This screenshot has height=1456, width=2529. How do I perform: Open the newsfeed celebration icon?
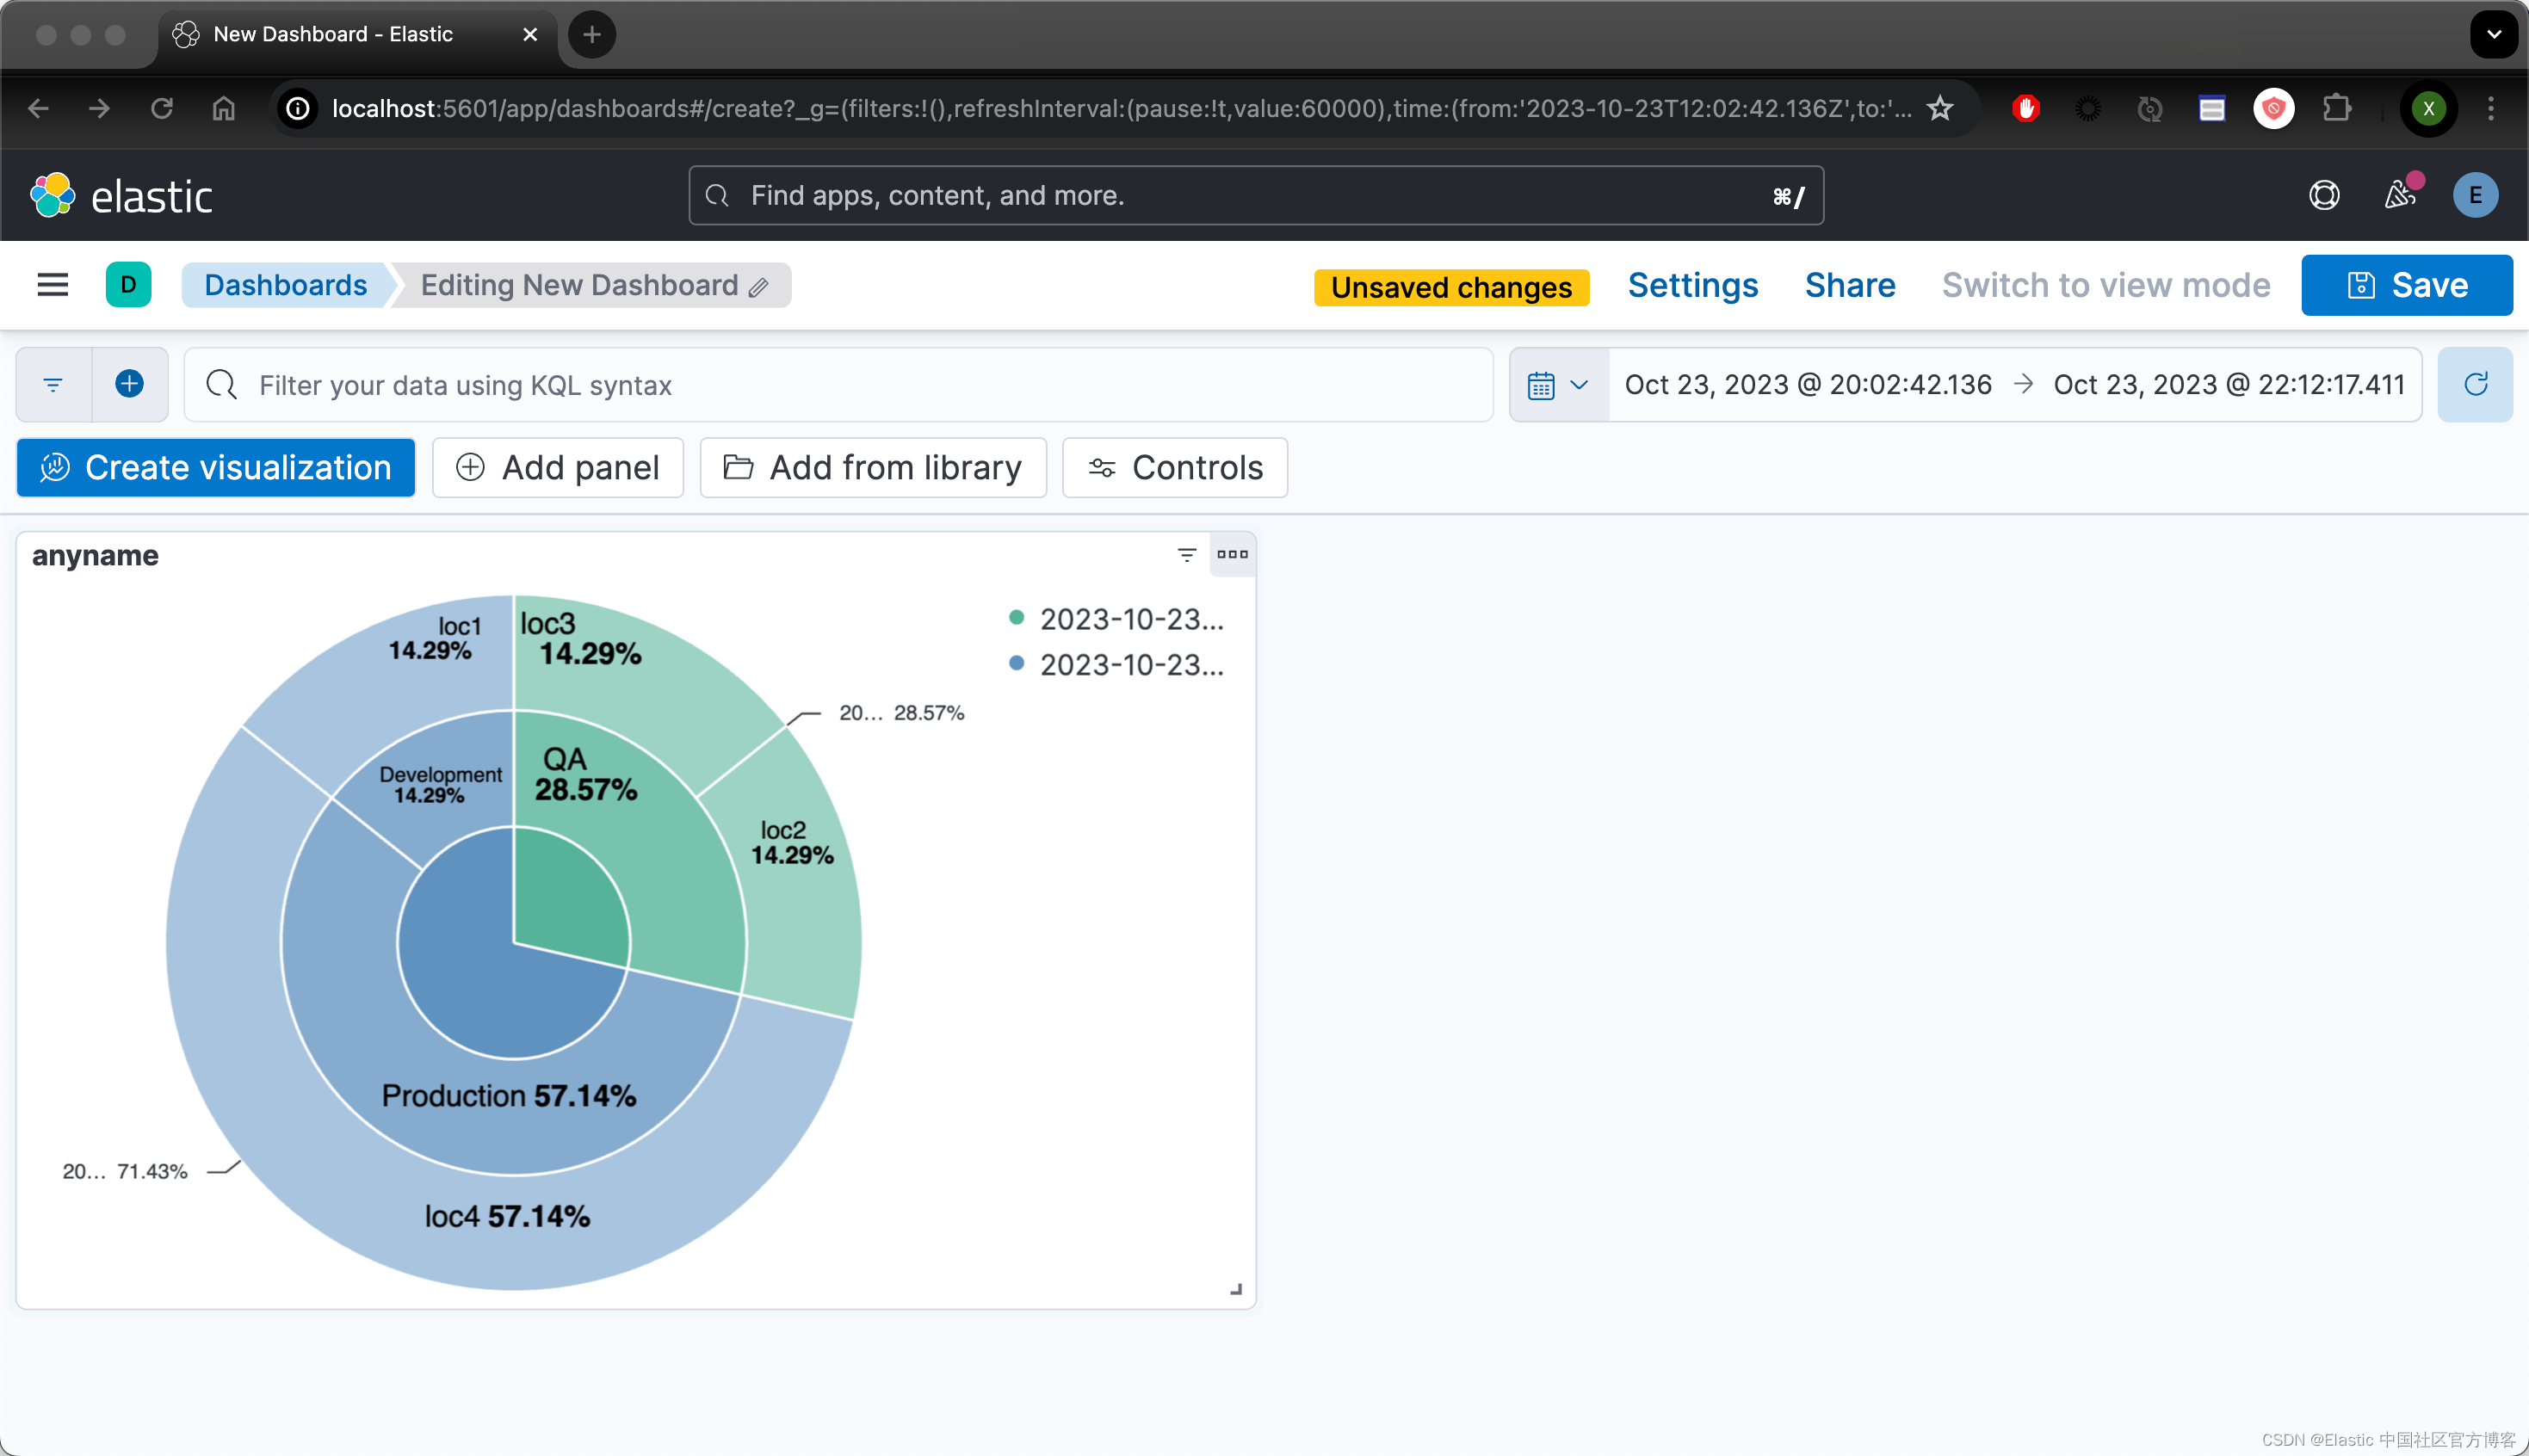pos(2399,195)
